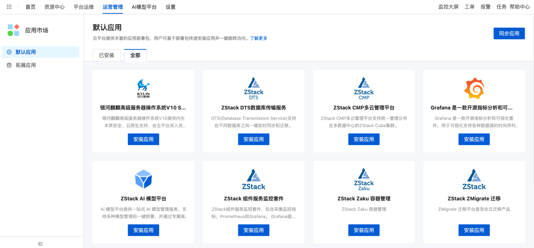This screenshot has width=534, height=248.
Task: Collapse the sidebar using the bottom menu icon
Action: coord(41,244)
